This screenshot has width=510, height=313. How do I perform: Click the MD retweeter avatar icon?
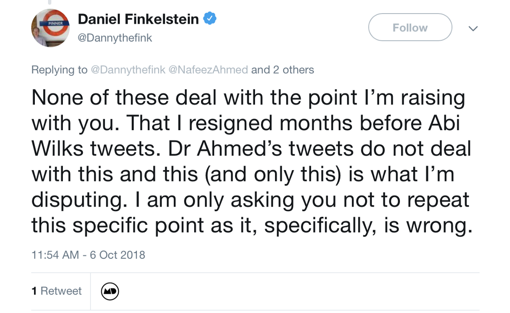(110, 291)
